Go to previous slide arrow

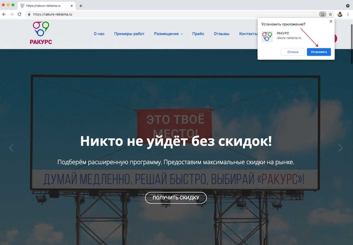[x=11, y=148]
